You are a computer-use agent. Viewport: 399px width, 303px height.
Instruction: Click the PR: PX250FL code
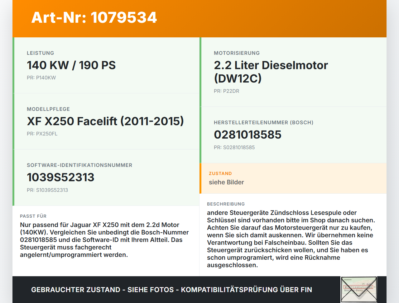point(42,134)
